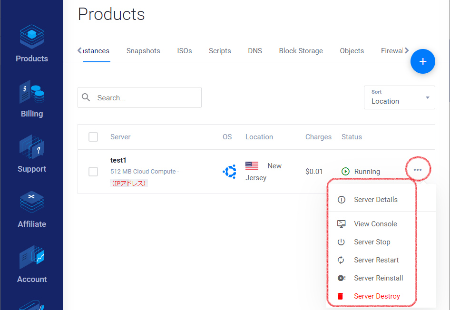Click the Ubuntu OS icon for test1

(x=230, y=172)
